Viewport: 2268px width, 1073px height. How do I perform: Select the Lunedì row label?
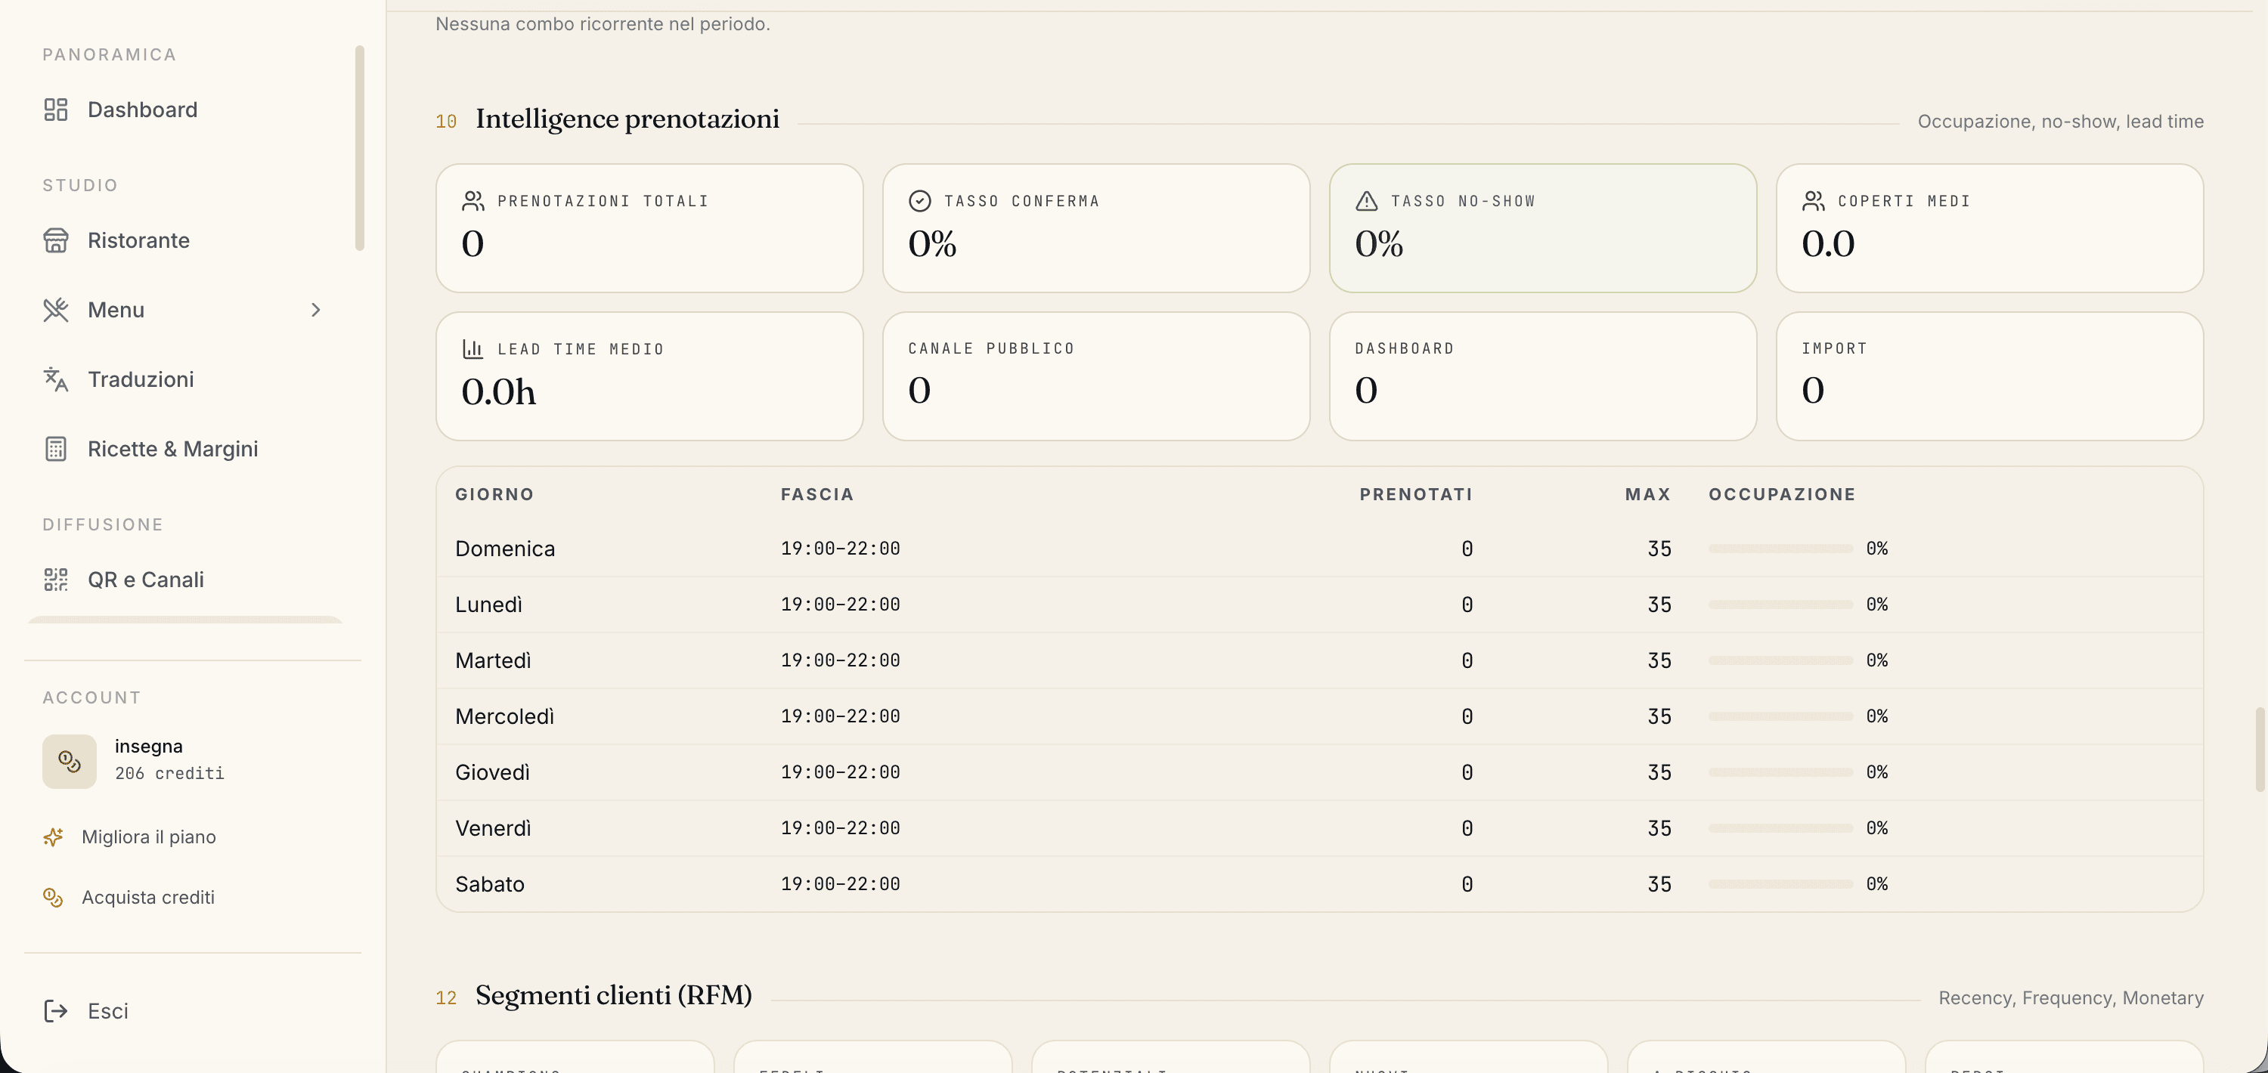(488, 604)
